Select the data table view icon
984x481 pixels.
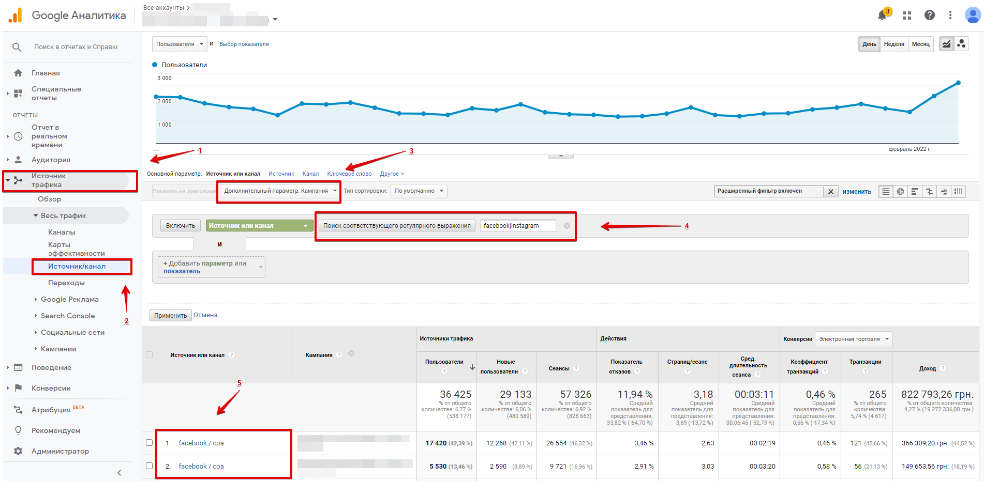click(886, 192)
